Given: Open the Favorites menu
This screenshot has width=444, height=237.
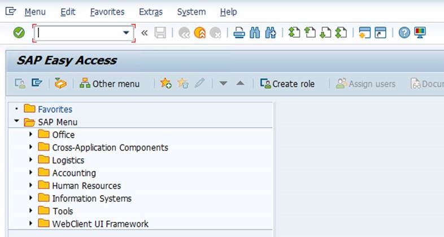Looking at the screenshot, I should point(107,12).
